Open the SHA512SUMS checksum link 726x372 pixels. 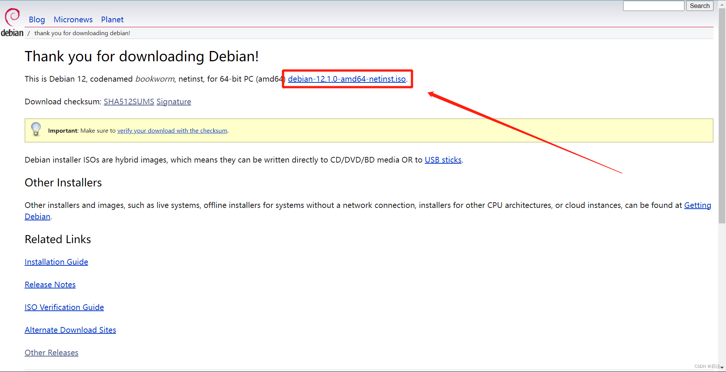pos(129,102)
